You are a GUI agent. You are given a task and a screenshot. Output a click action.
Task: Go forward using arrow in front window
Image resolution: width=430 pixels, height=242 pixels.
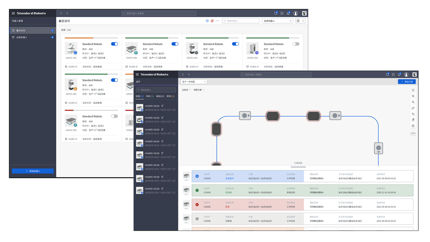(x=189, y=74)
